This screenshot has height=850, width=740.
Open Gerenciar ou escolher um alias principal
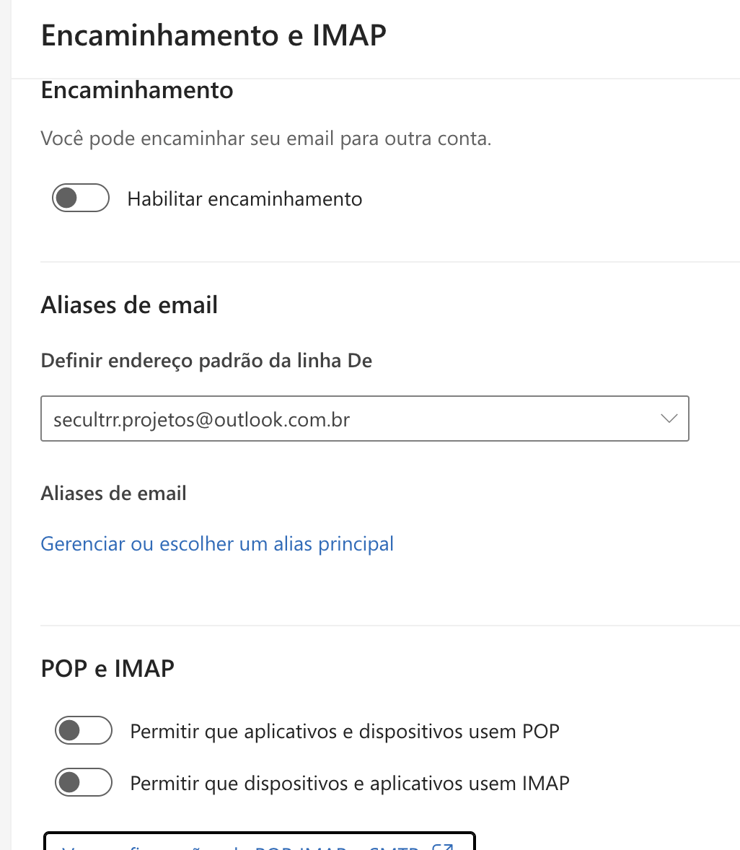(x=217, y=543)
